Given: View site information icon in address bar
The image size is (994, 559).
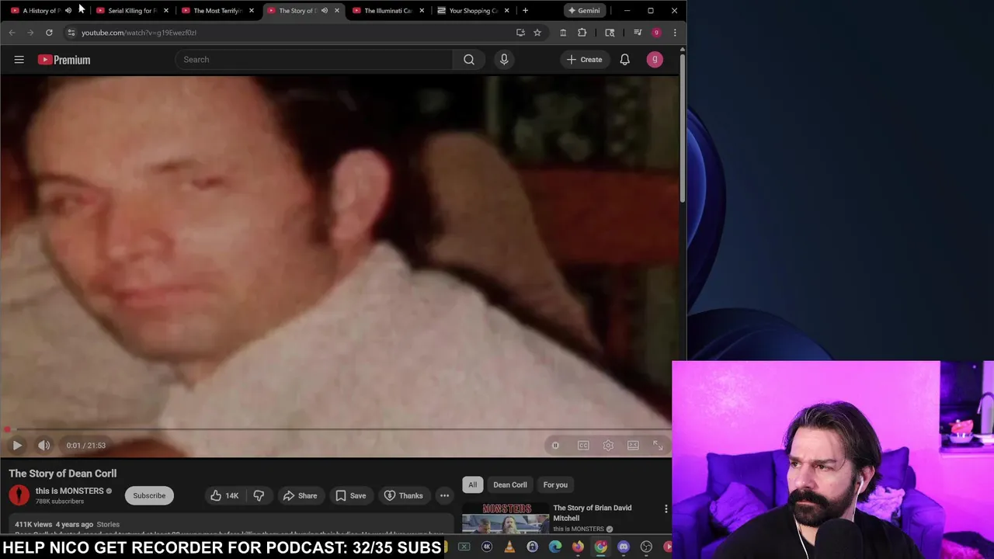Looking at the screenshot, I should click(71, 33).
